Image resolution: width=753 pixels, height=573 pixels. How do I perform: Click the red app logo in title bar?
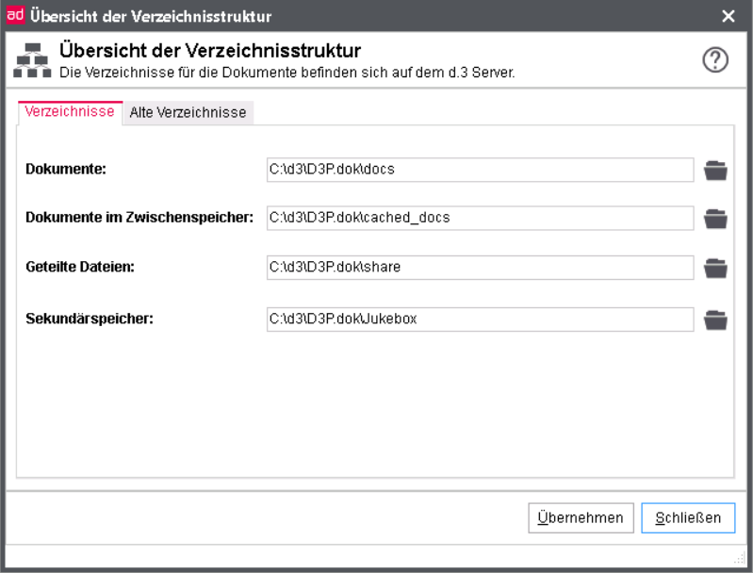[15, 15]
